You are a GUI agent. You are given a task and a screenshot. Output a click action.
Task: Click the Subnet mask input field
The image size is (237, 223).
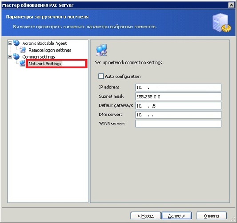click(178, 96)
